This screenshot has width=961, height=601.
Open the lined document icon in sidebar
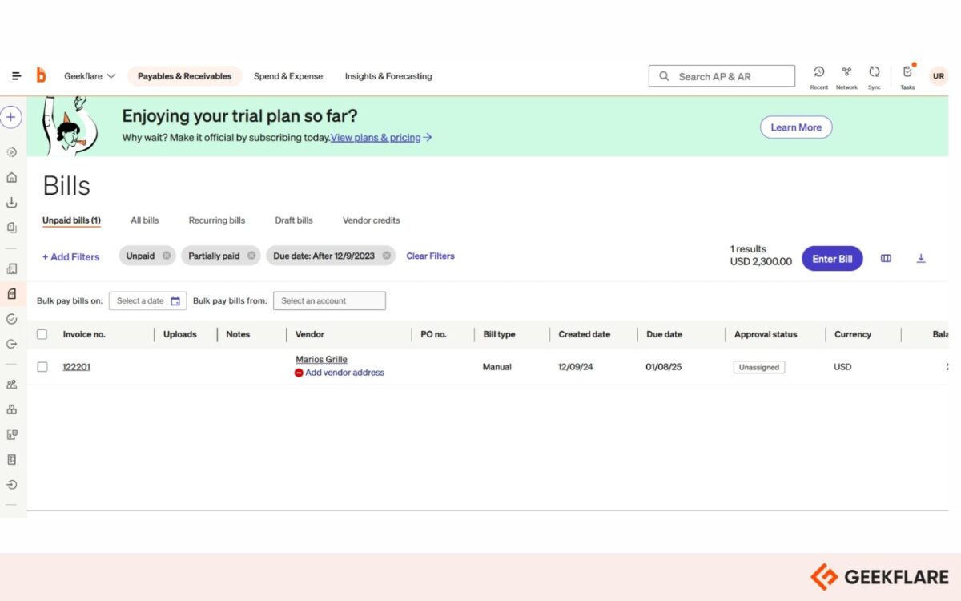11,460
